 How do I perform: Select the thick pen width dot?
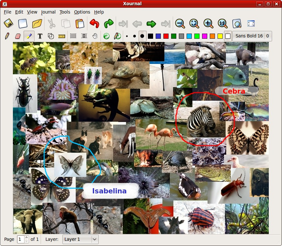(142, 36)
